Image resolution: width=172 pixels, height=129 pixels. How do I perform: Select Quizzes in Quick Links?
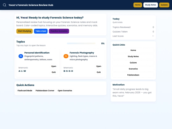[133, 63]
